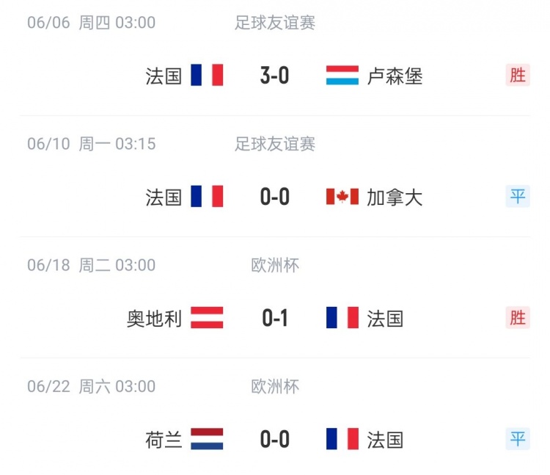Image resolution: width=550 pixels, height=475 pixels.
Task: Select the 荷兰 team name
Action: click(164, 440)
